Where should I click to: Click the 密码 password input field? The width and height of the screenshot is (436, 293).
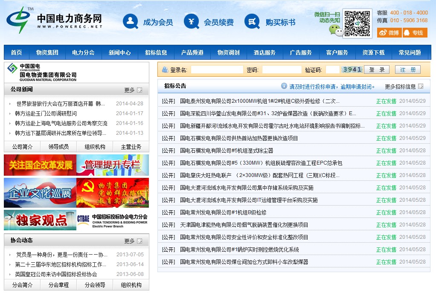pos(282,70)
